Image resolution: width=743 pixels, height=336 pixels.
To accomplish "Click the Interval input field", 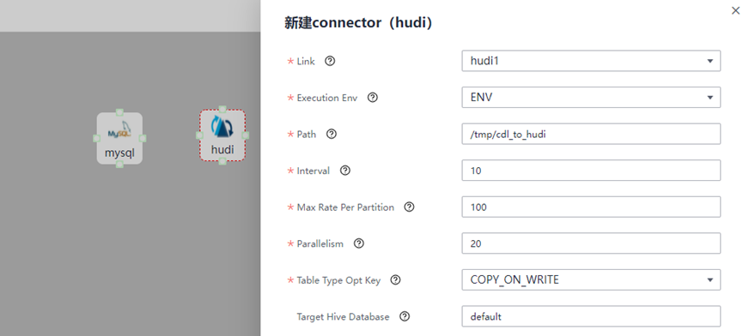I will (591, 170).
